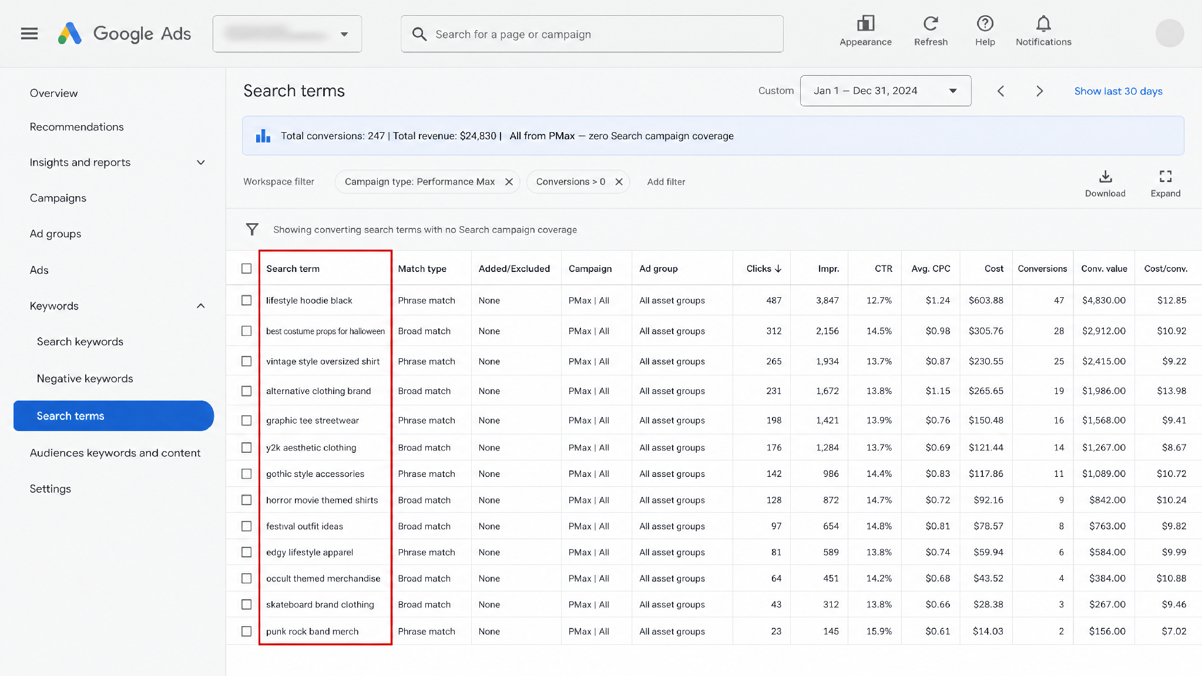Screen dimensions: 1202x676
Task: Check the best costume props row
Action: click(x=247, y=331)
